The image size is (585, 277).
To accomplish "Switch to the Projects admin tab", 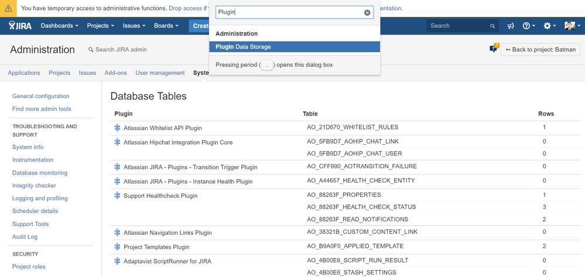I will coord(59,73).
